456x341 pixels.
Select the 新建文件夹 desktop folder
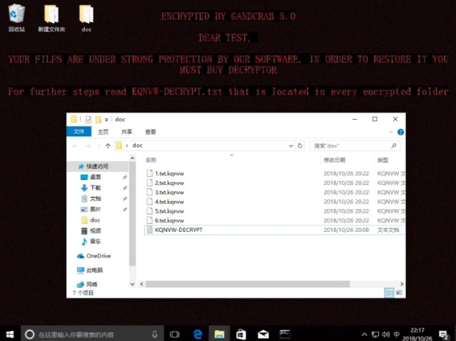tap(51, 19)
